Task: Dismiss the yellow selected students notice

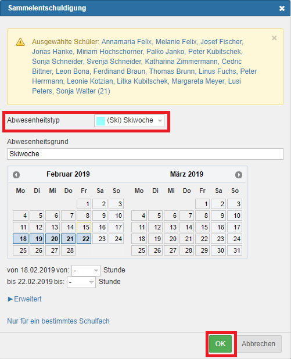Action: pyautogui.click(x=274, y=38)
